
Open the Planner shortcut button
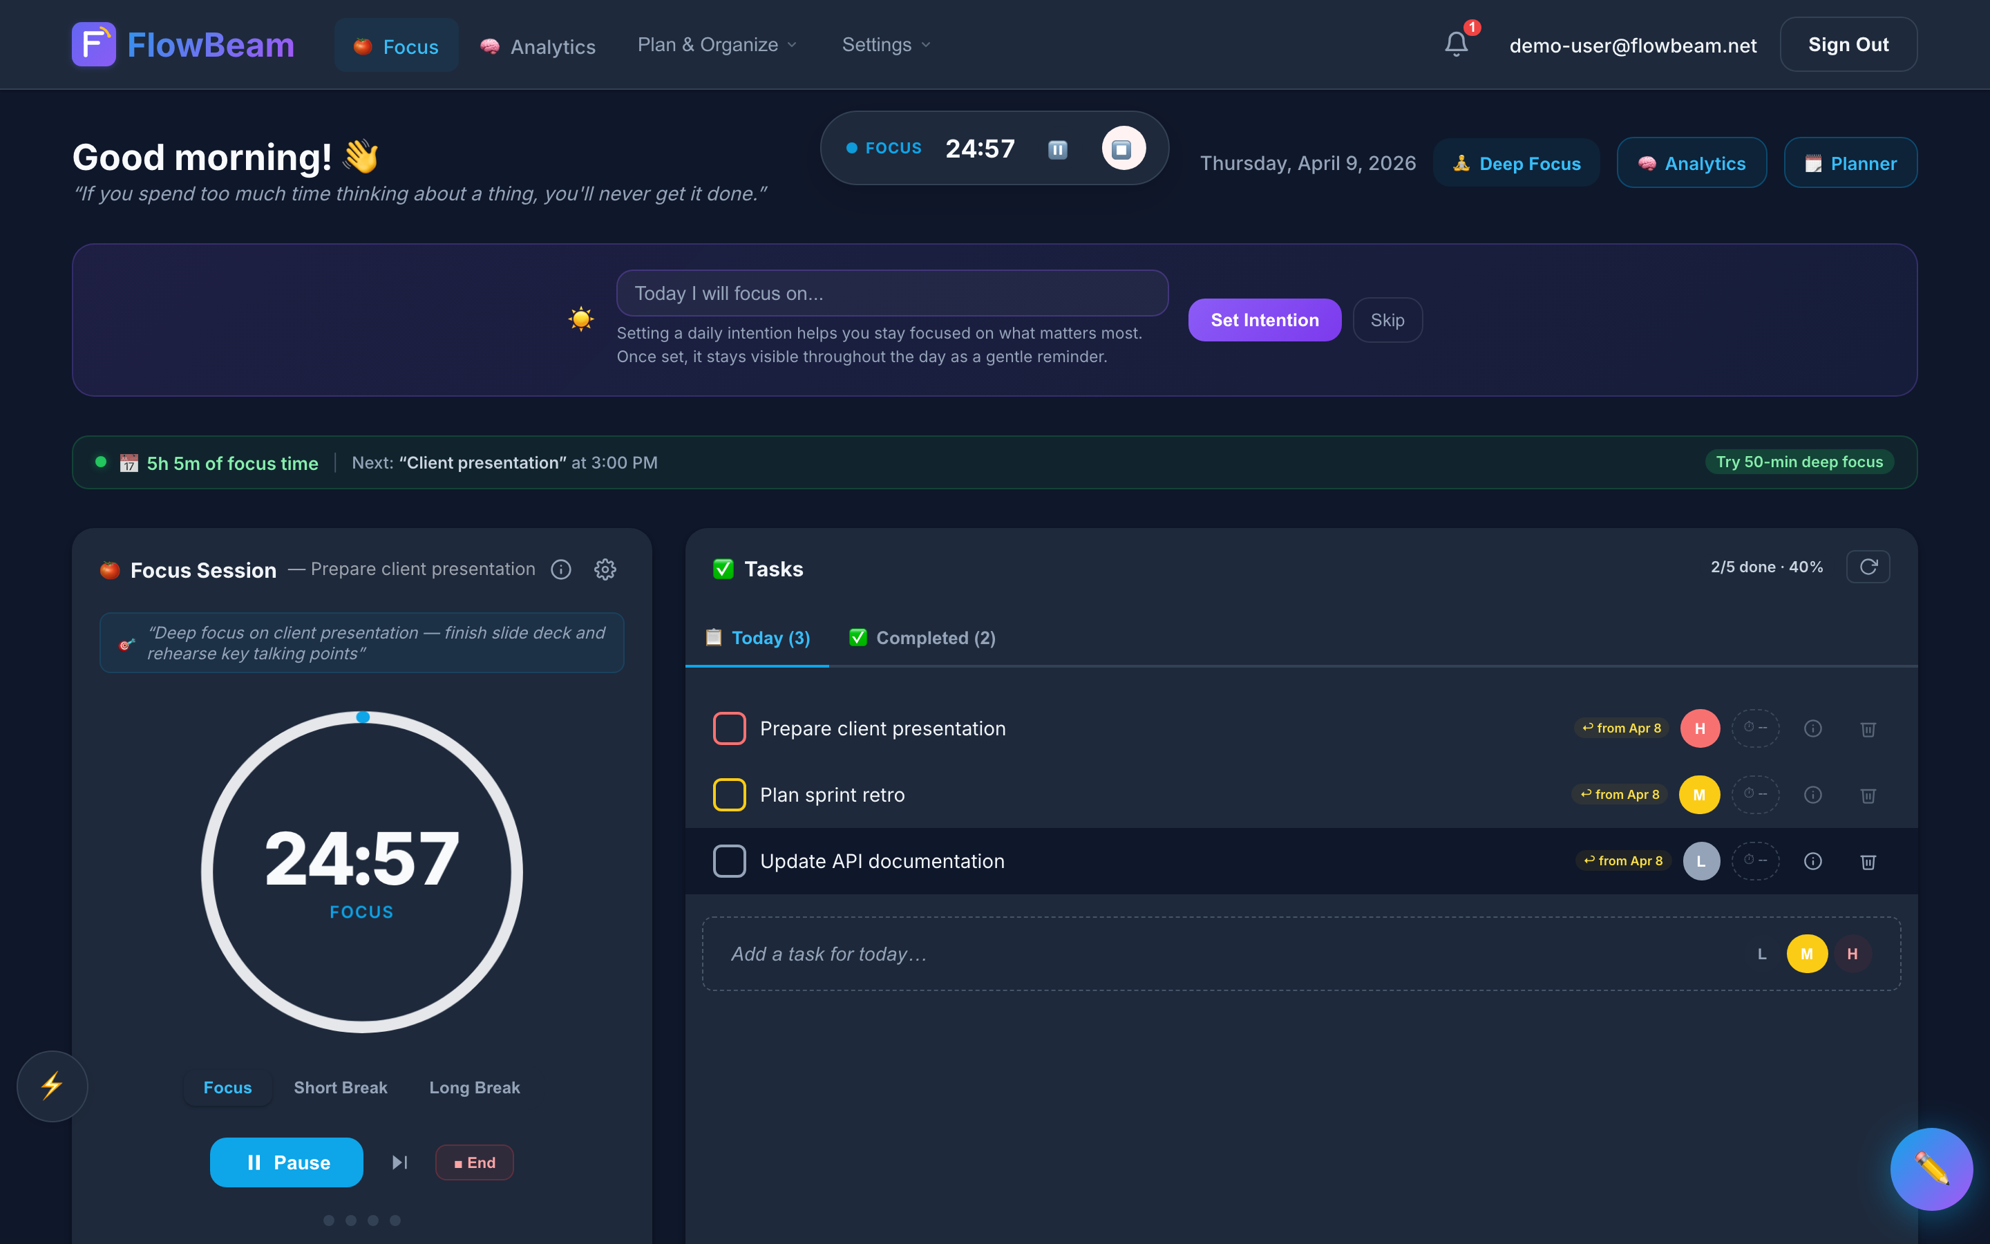coord(1850,163)
